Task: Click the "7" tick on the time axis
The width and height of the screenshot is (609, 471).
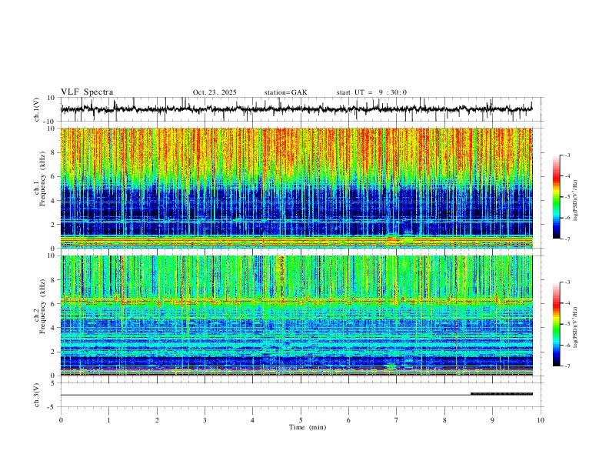Action: pos(397,420)
